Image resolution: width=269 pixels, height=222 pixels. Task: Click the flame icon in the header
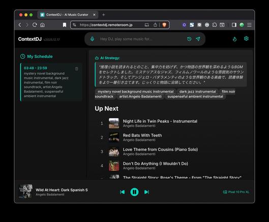[x=234, y=39]
